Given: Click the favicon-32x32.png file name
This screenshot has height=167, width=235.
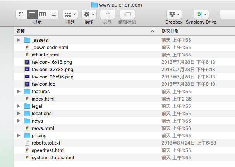Looking at the screenshot, I should click(52, 70).
